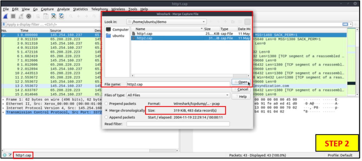Expand Frame 1 details row

pos(3,99)
